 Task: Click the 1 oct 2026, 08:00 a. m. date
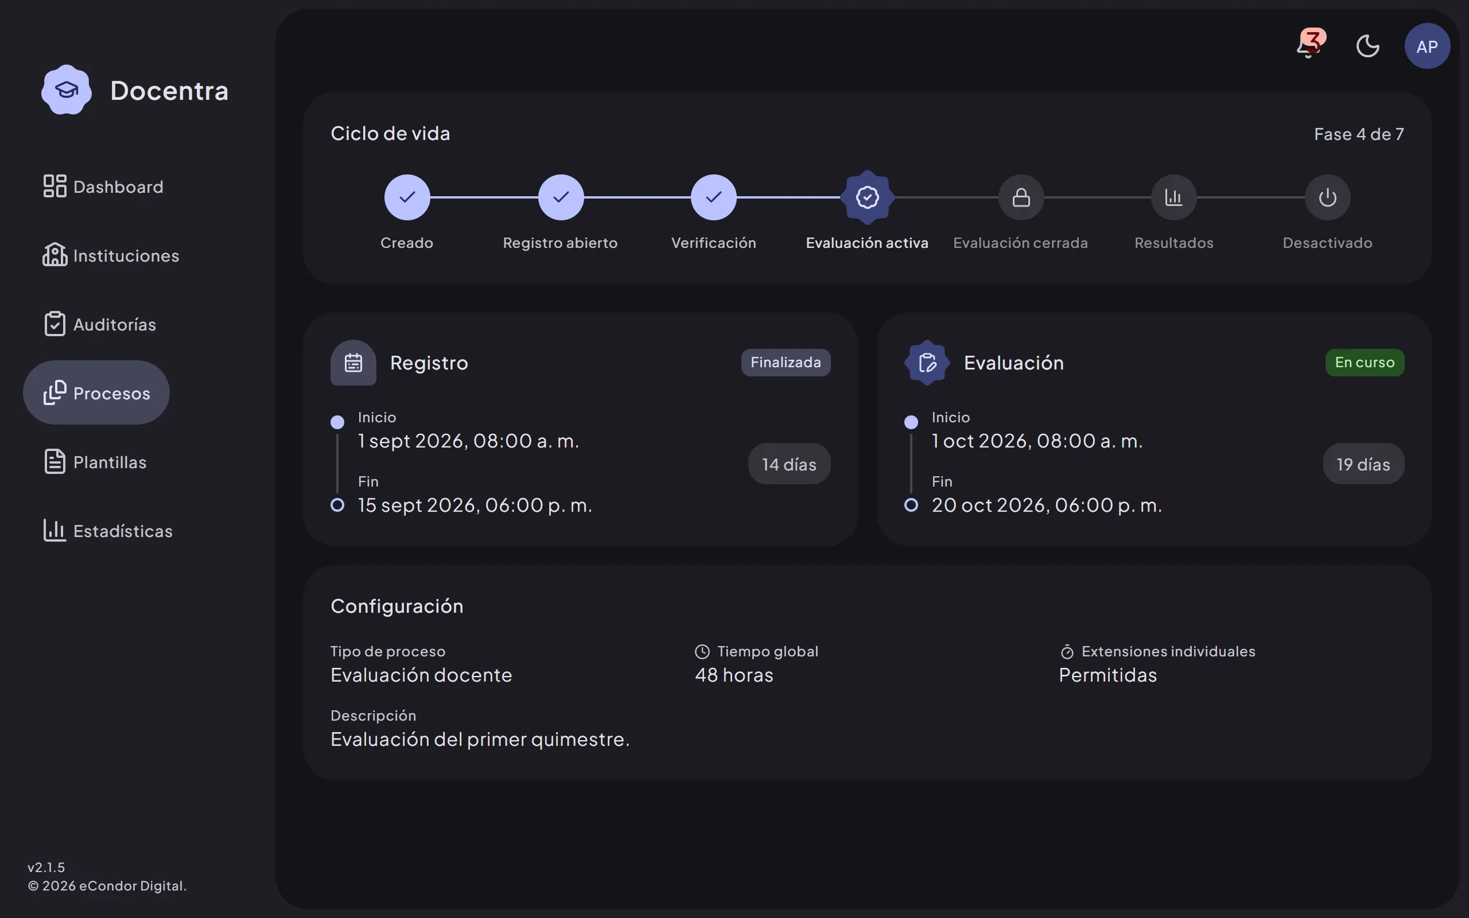(x=1037, y=441)
